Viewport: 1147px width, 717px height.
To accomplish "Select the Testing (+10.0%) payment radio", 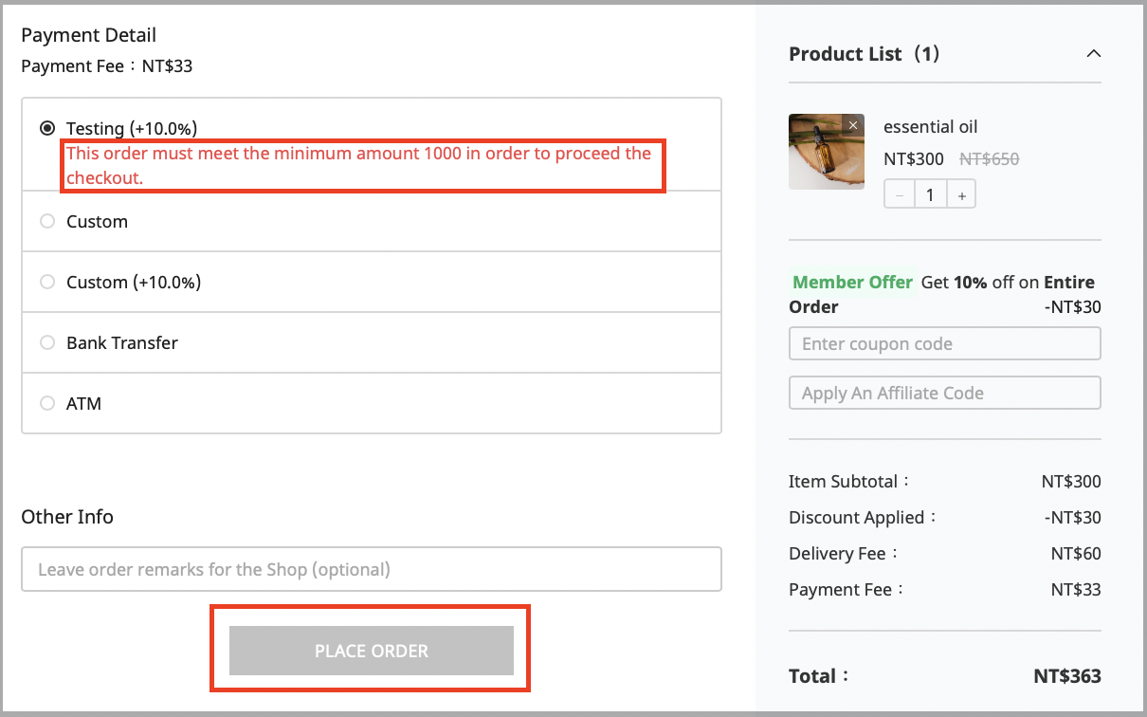I will point(47,128).
